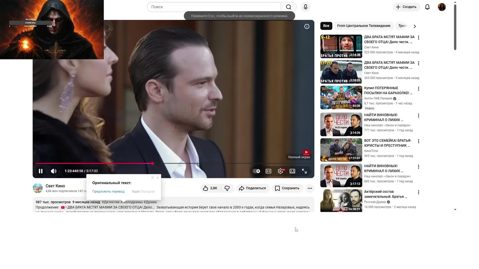Open menu for НАЙТИ ВИНОВНЫХ 9-12 серии video
This screenshot has height=269, width=479.
pyautogui.click(x=419, y=116)
